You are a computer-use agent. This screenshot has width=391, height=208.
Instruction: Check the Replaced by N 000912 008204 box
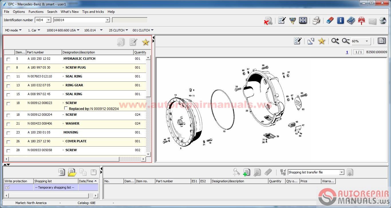tap(66, 108)
